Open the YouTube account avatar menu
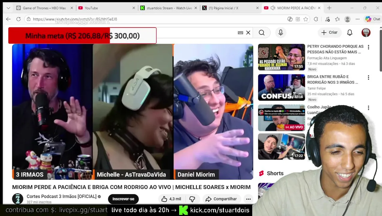The height and width of the screenshot is (216, 382). coord(366,32)
